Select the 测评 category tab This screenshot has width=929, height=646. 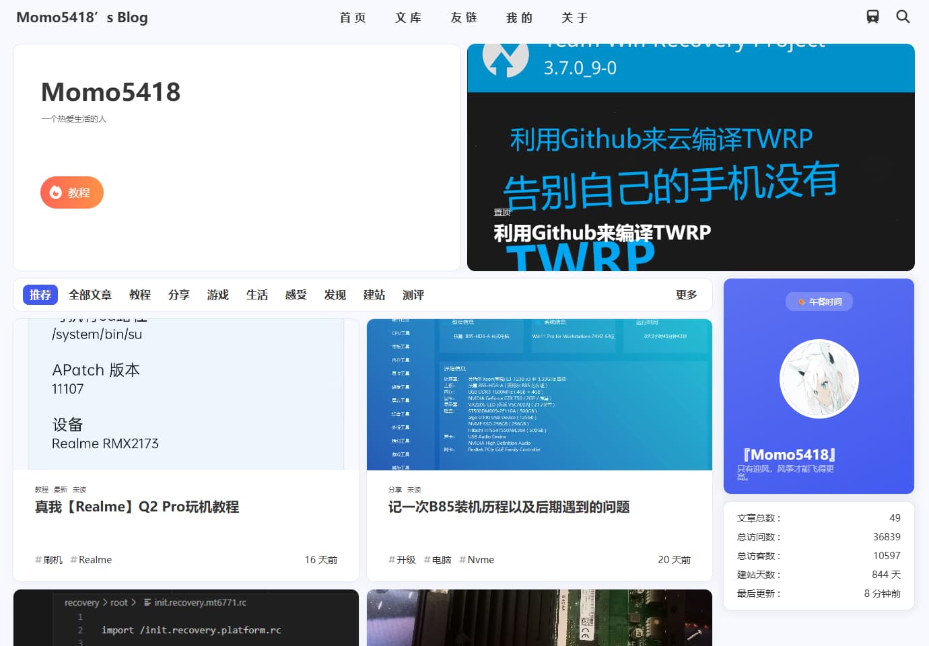pyautogui.click(x=413, y=295)
